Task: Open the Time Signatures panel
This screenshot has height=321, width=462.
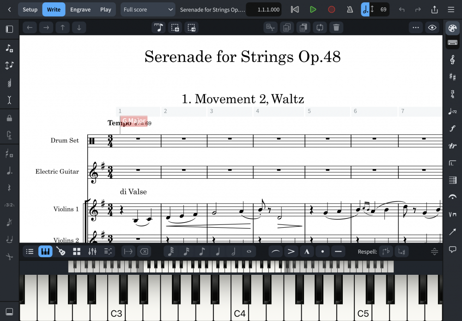Action: 452,94
